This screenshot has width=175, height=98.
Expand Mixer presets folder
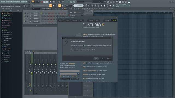coord(7,25)
